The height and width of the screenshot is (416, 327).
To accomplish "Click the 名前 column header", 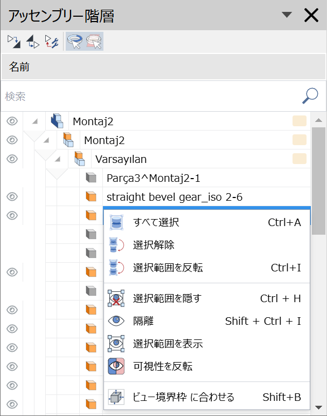I will [19, 67].
